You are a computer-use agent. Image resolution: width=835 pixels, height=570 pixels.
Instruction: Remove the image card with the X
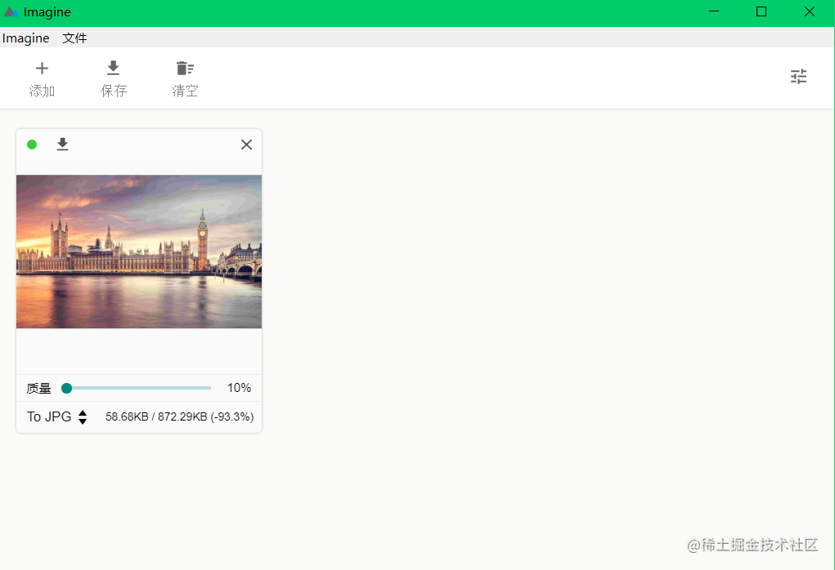tap(246, 145)
